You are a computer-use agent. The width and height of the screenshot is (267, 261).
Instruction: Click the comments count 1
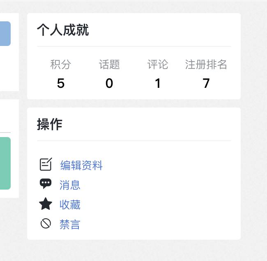(158, 84)
